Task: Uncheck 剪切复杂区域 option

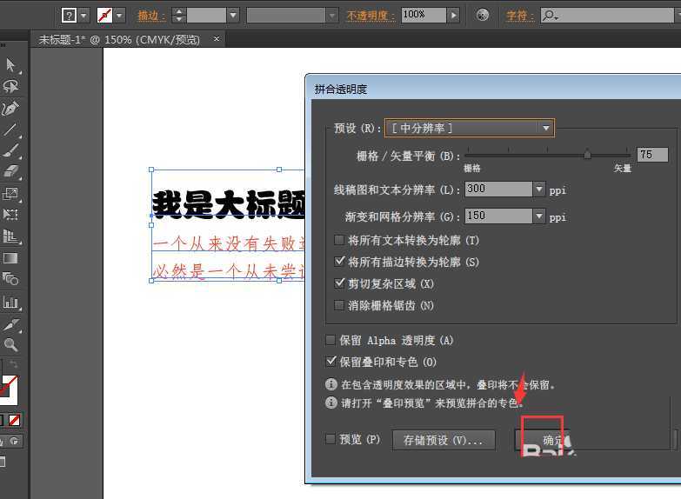Action: click(339, 283)
